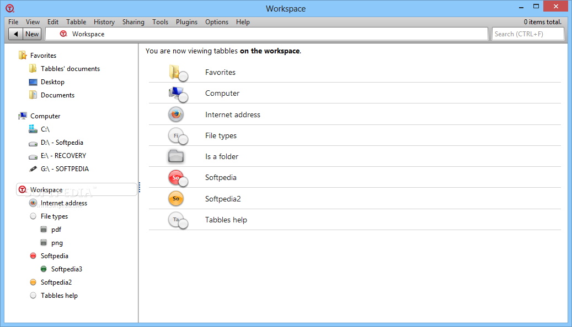Open the Tabble menu
The height and width of the screenshot is (327, 572).
pos(76,22)
